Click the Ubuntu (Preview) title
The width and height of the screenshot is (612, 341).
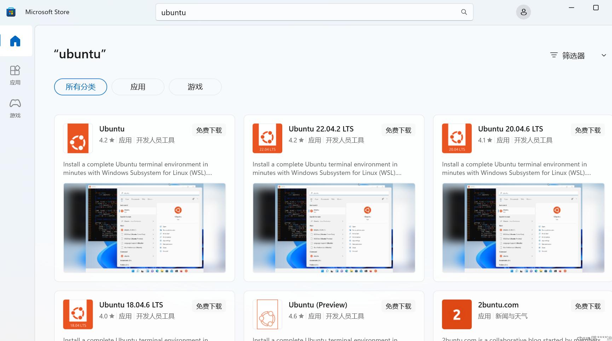(318, 305)
